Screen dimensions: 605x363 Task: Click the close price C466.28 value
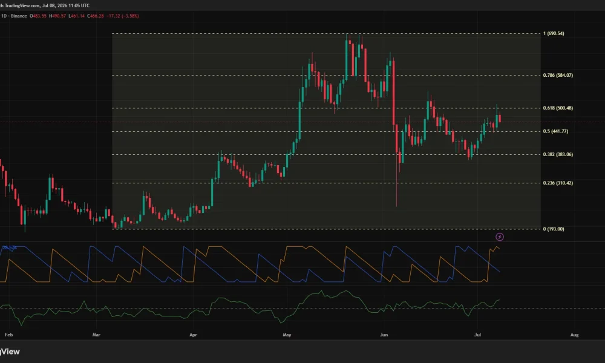click(x=96, y=16)
